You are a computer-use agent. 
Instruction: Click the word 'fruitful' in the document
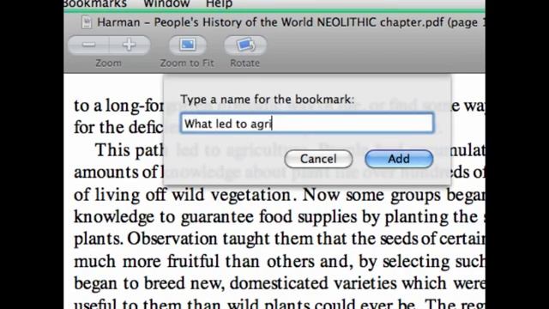pos(194,261)
